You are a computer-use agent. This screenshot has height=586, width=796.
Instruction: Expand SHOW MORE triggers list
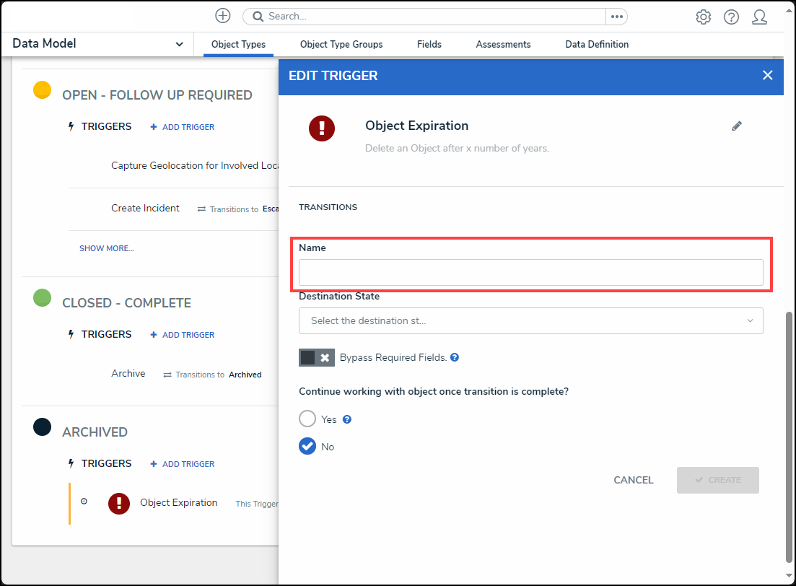[106, 248]
